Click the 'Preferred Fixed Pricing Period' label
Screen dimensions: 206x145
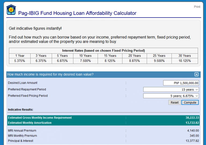pos(28,96)
